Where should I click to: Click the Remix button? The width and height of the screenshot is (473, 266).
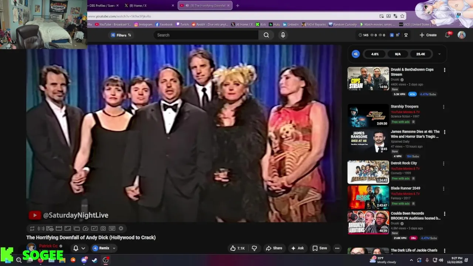click(x=101, y=248)
